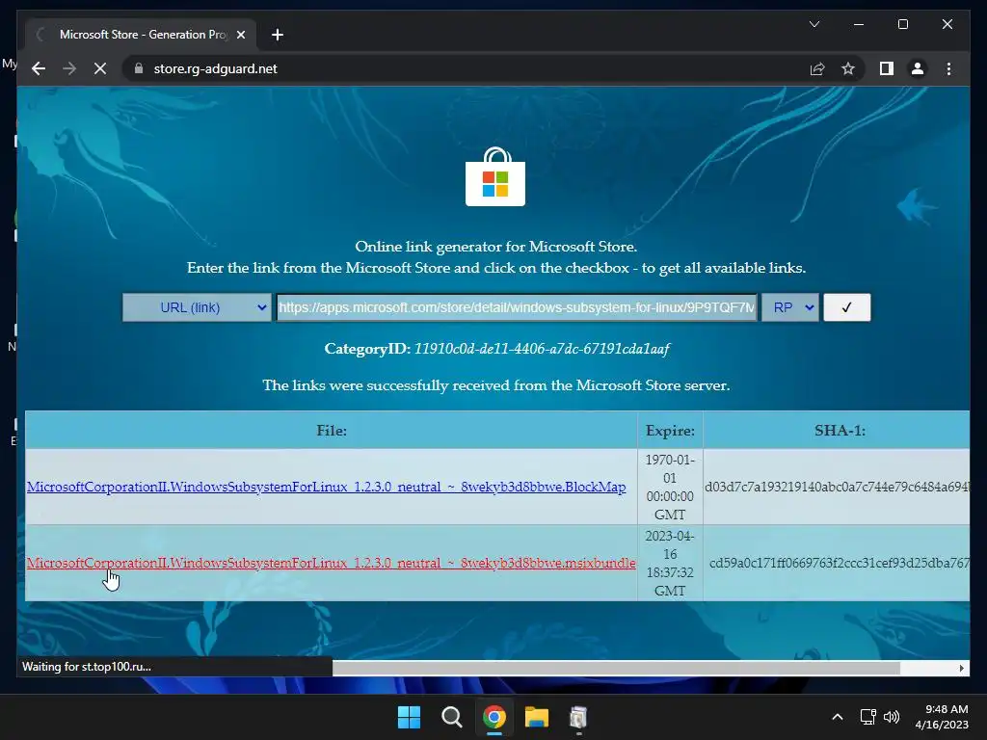The height and width of the screenshot is (740, 987).
Task: Click the rightmost taskbar app icon
Action: tap(578, 717)
